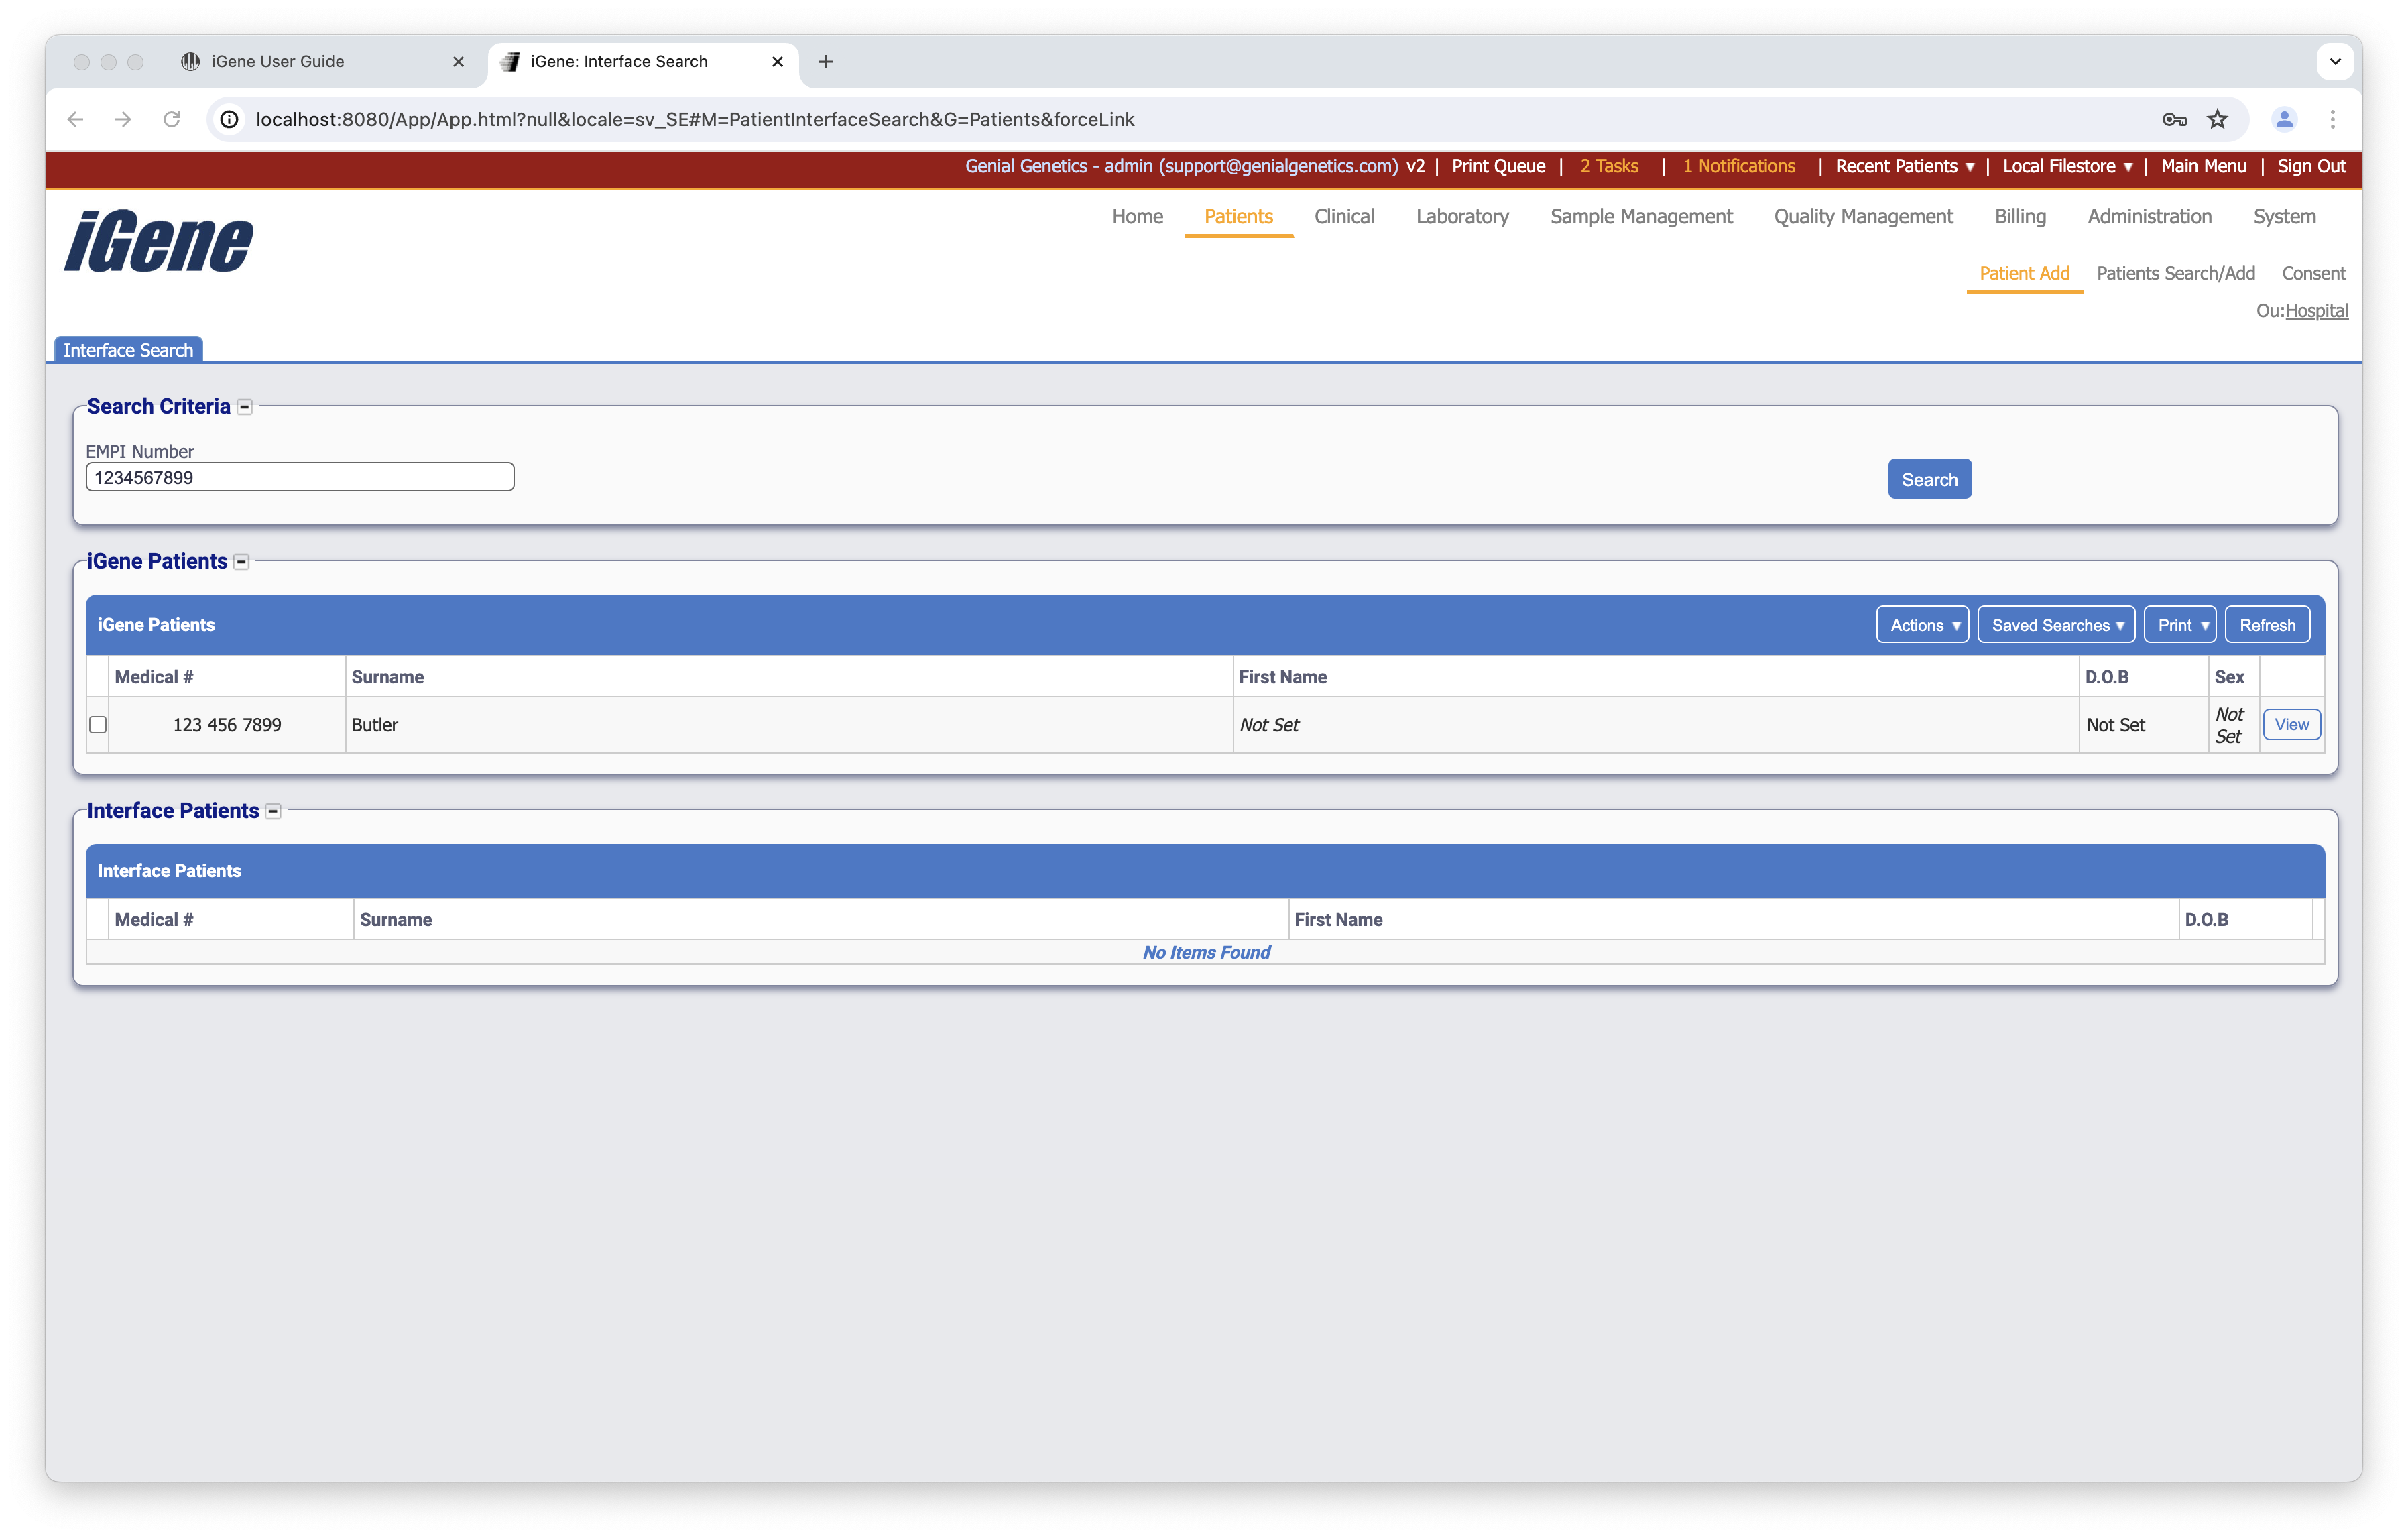Screen dimensions: 2408x1538
Task: Open the Actions dropdown
Action: pyautogui.click(x=1922, y=625)
